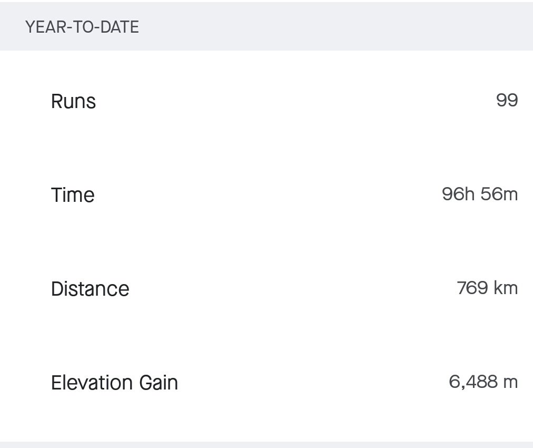Screen dimensions: 533x448
Task: Tap the Distance stat label
Action: [90, 289]
